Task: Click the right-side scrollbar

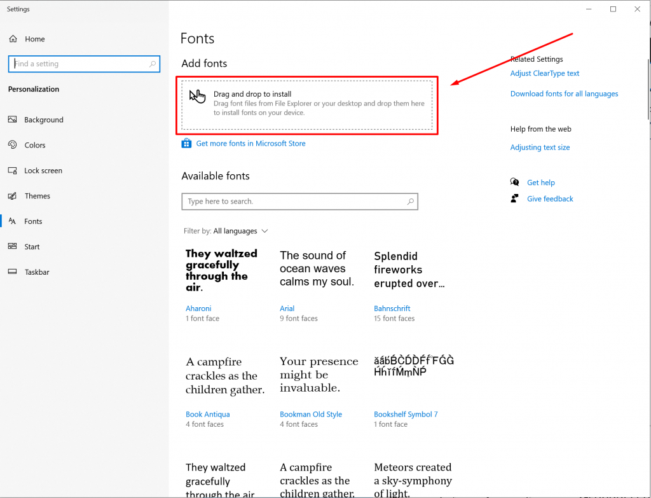Action: point(647,89)
